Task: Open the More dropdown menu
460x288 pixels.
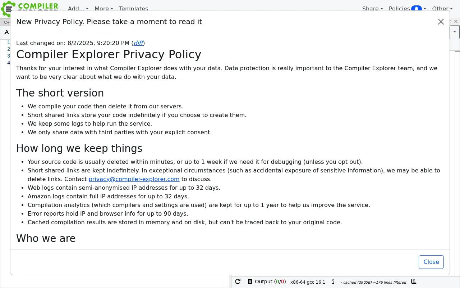Action: tap(104, 9)
